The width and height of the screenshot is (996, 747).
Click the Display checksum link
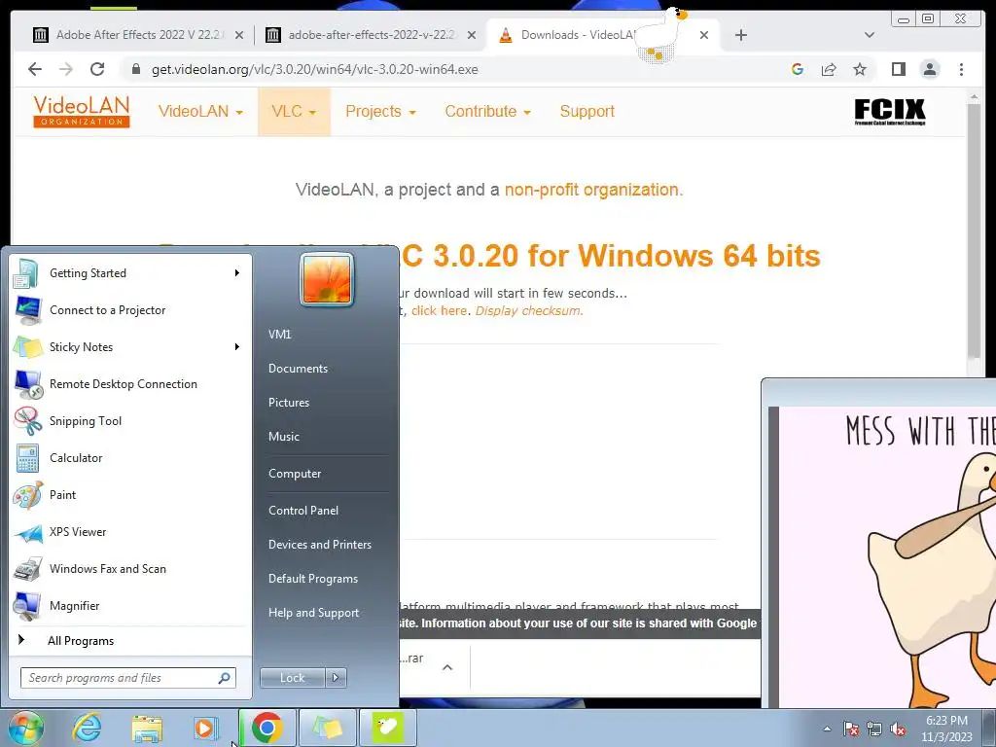pos(528,310)
